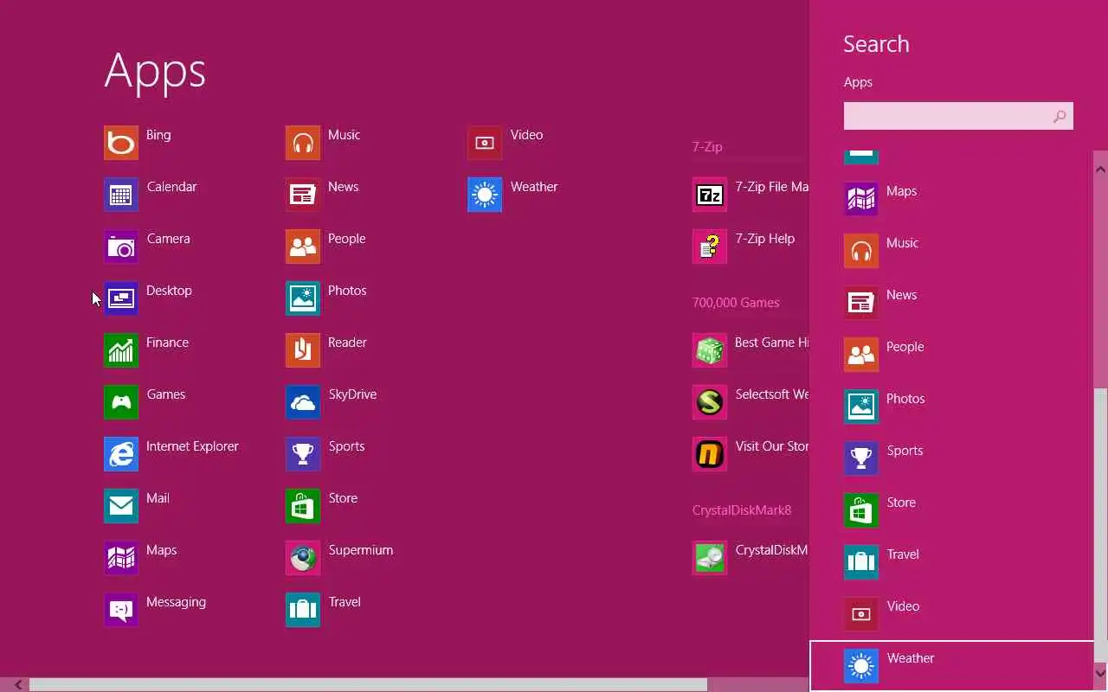
Task: Click the "7-Zip" group heading
Action: 707,147
